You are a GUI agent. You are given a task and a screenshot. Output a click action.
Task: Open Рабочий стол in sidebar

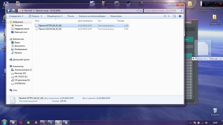click(21, 32)
